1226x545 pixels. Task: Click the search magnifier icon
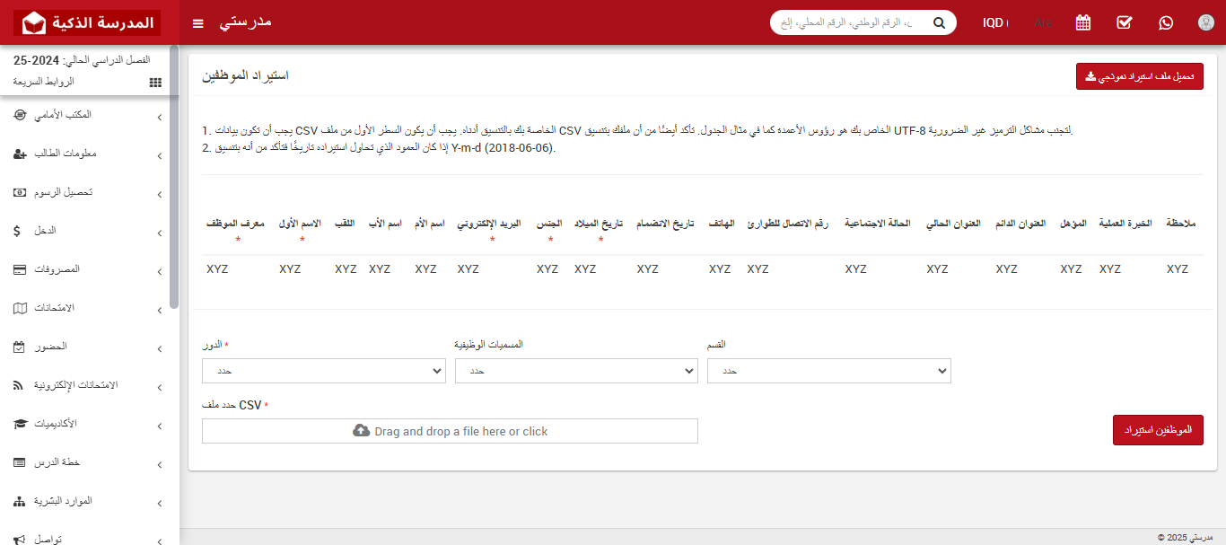pyautogui.click(x=939, y=22)
